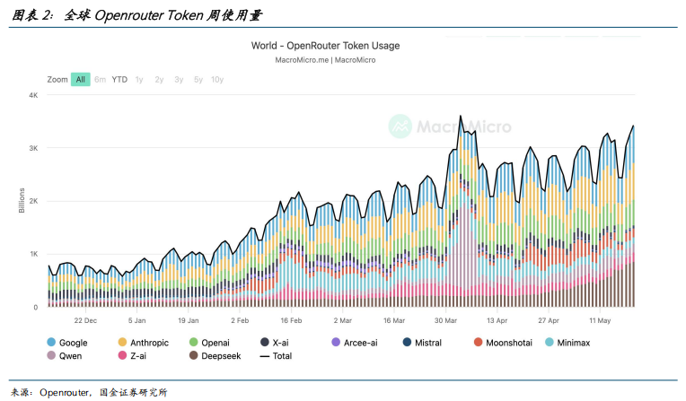Click the 3K y-axis value
Screen dimensions: 686x401
pos(33,148)
